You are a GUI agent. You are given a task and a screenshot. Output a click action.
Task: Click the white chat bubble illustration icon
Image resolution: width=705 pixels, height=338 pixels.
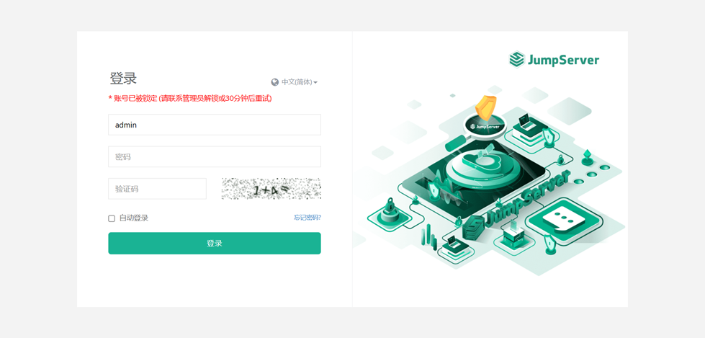[x=564, y=220]
